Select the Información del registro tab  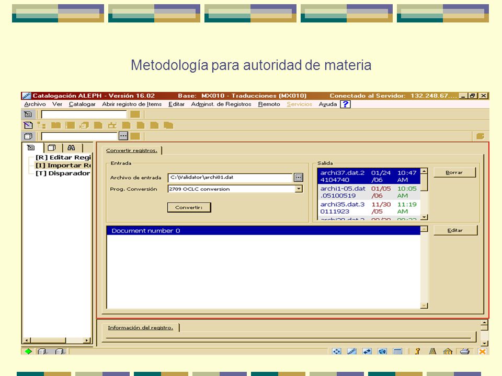pos(141,328)
